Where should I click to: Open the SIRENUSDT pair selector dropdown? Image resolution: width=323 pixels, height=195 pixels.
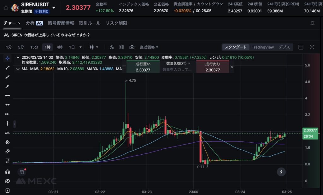pos(54,8)
